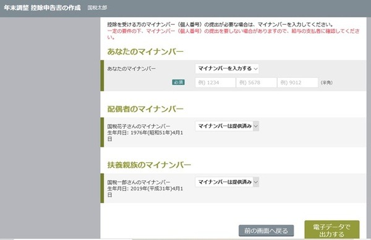
Task: Open 国税花子さん's マイナンバーは提供済み dropdown
Action: tap(227, 126)
